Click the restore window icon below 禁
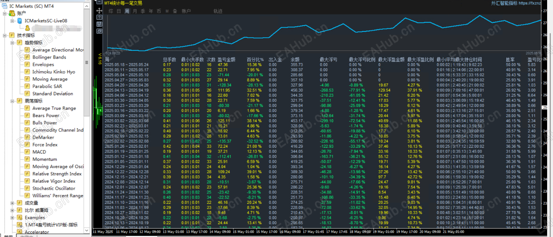553x237 pixels. pos(99,31)
